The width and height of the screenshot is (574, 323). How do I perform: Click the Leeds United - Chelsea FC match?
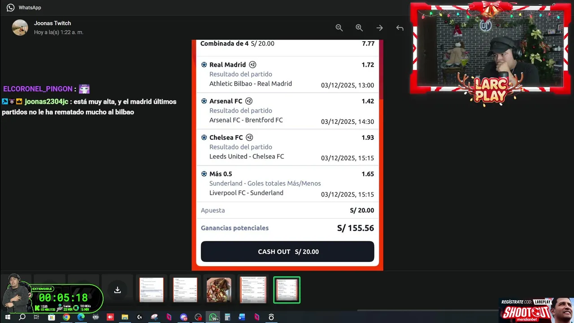coord(247,156)
